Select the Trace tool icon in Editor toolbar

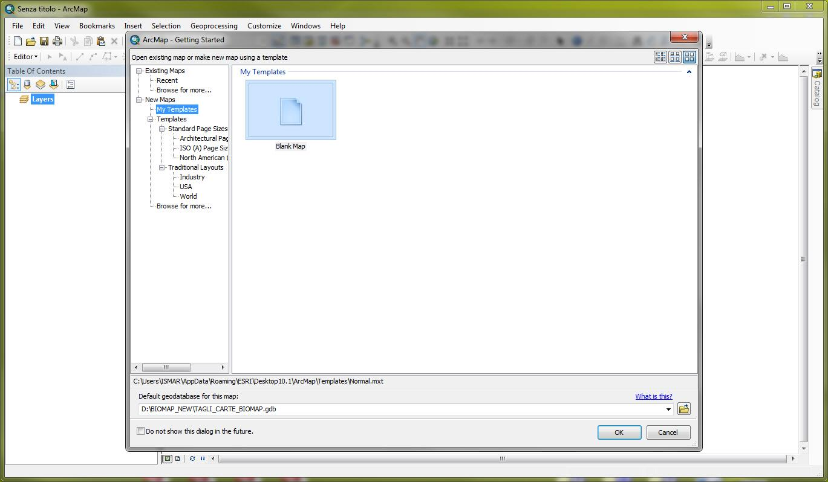coord(108,57)
